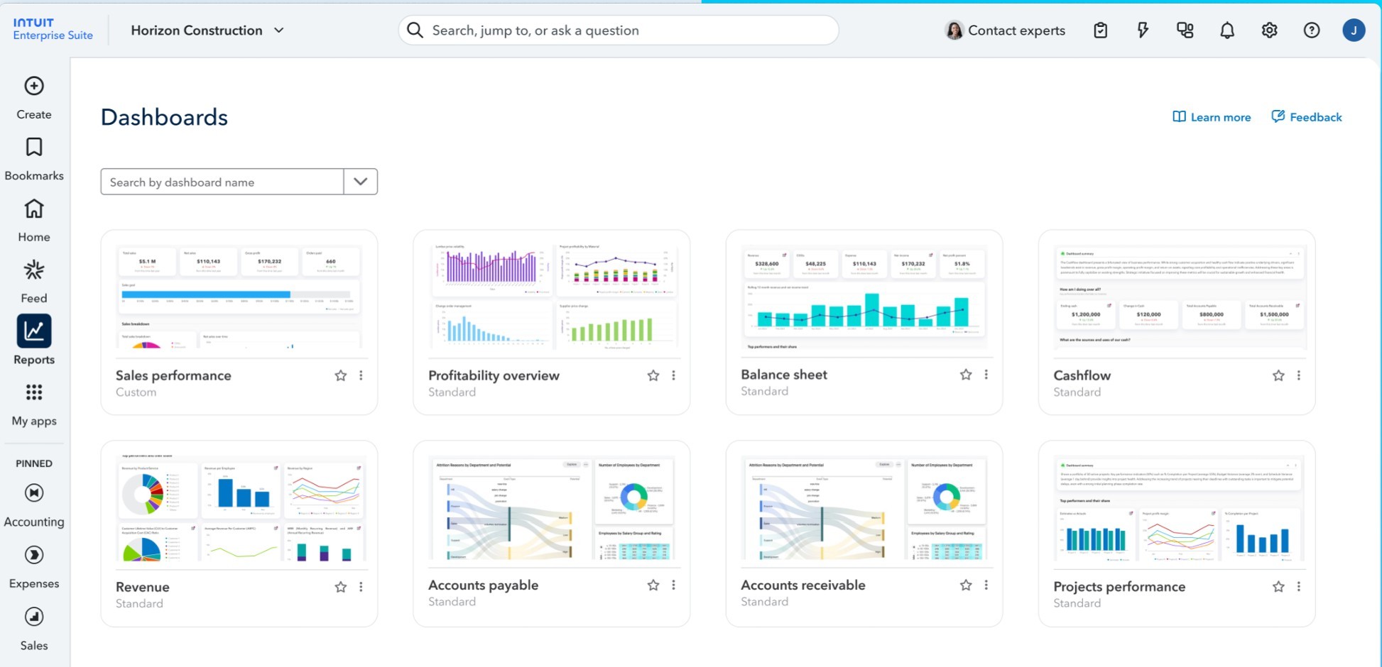Open more options for Profitability overview card
The height and width of the screenshot is (667, 1382).
click(x=673, y=375)
